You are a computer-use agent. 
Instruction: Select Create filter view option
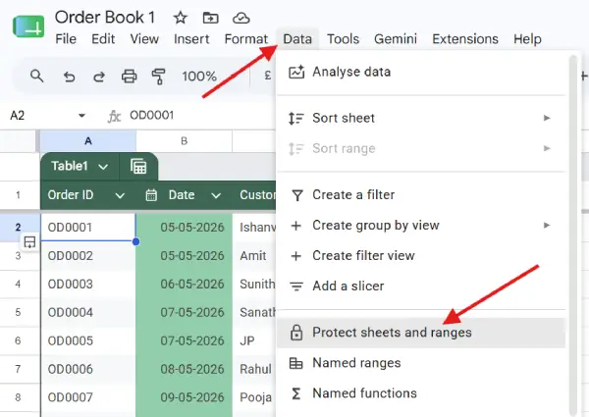pyautogui.click(x=421, y=256)
